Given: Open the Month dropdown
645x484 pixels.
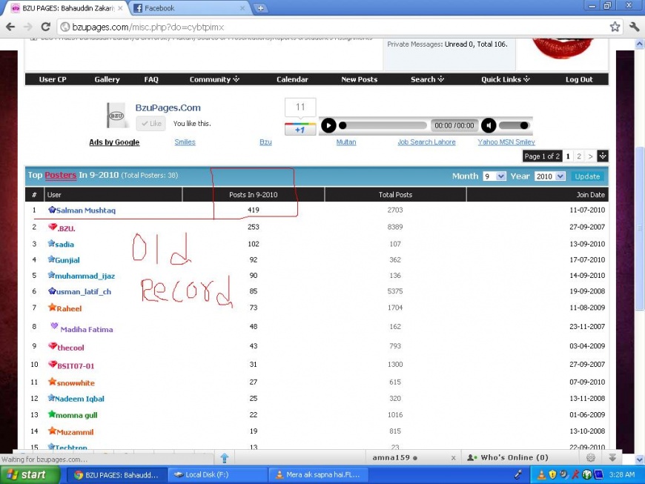Looking at the screenshot, I should tap(494, 176).
